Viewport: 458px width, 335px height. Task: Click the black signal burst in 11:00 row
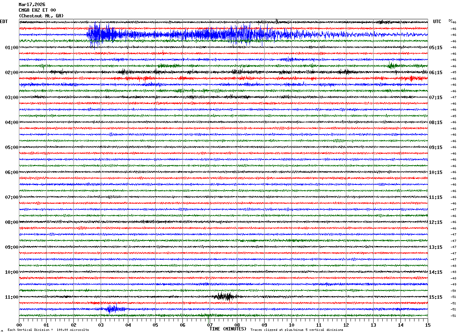(225, 296)
